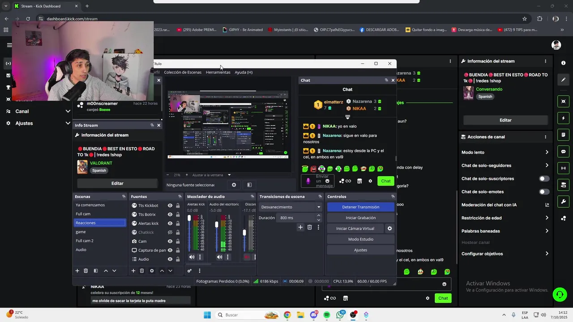Delete scene using trash icon in Escenas panel
573x322 pixels.
(86, 271)
